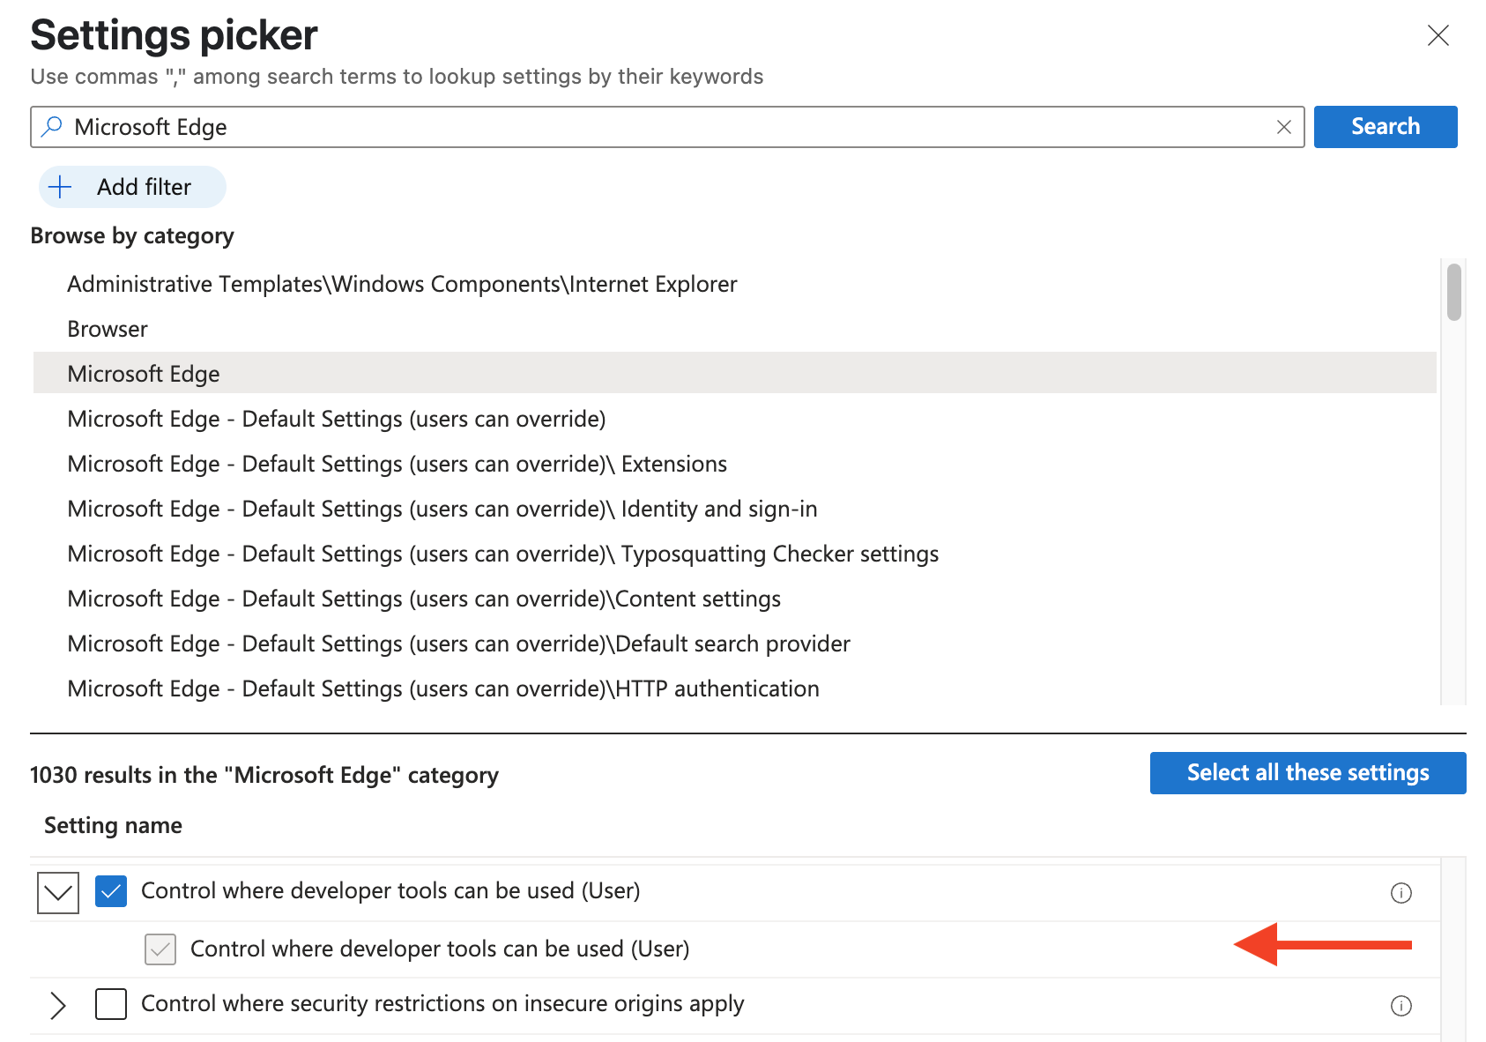
Task: Expand the insecure origins setting row
Action: [x=58, y=1005]
